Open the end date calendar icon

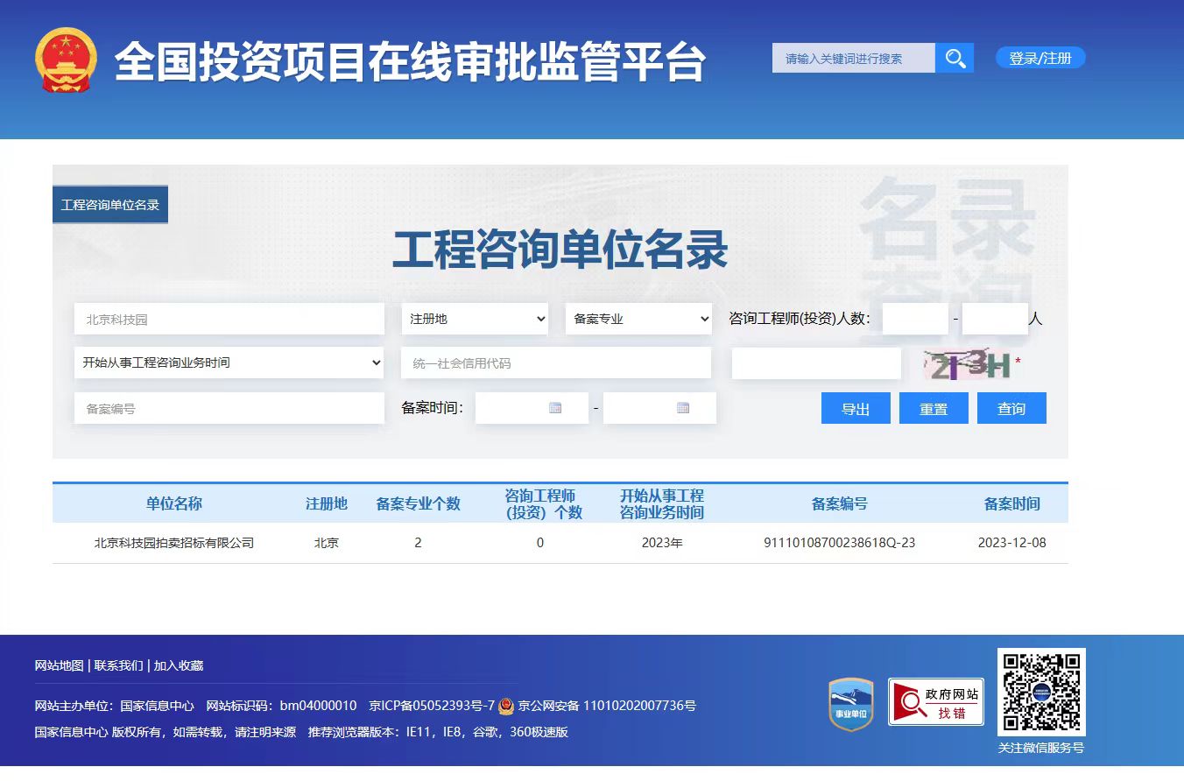pos(683,408)
